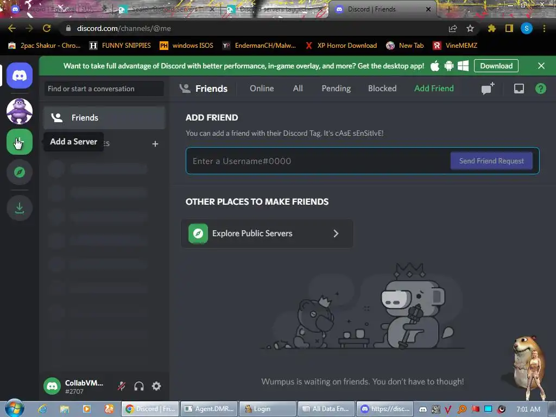Open the Inbox icon
Viewport: 556px width, 417px height.
point(519,89)
